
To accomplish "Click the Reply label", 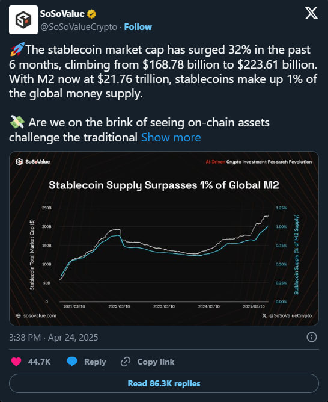I will 95,362.
